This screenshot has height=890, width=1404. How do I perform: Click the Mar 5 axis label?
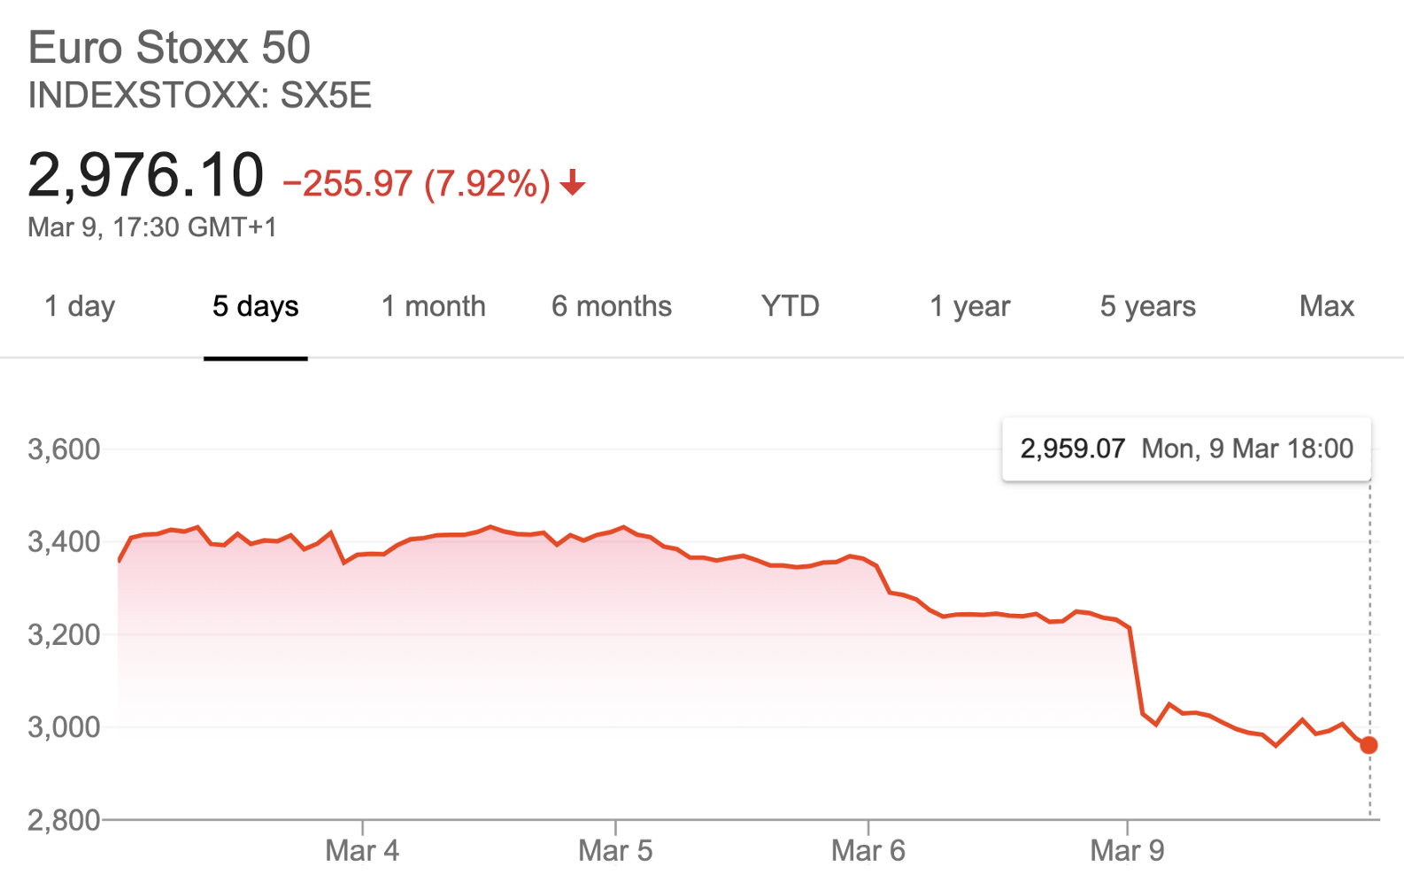pyautogui.click(x=615, y=851)
